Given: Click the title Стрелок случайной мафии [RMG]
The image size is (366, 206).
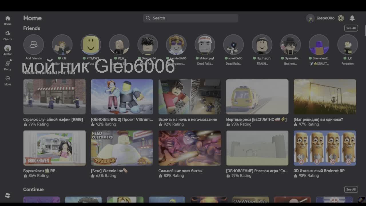Looking at the screenshot, I should pos(53,119).
